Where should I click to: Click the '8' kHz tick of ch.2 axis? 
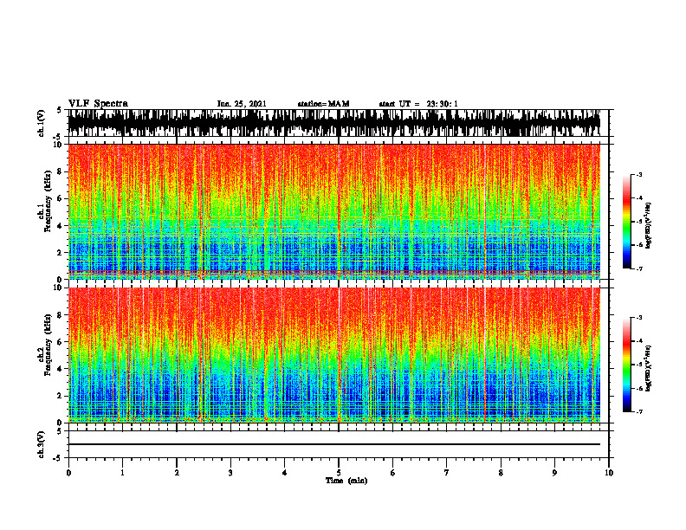[60, 315]
